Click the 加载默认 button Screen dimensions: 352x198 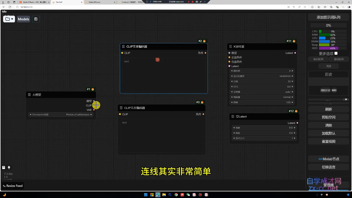pyautogui.click(x=328, y=133)
